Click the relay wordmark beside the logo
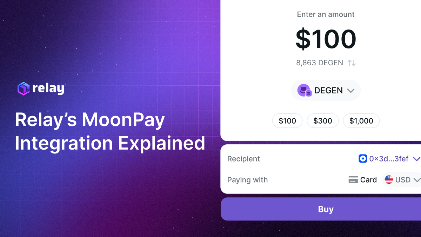Viewport: 421px width, 237px height. (48, 88)
